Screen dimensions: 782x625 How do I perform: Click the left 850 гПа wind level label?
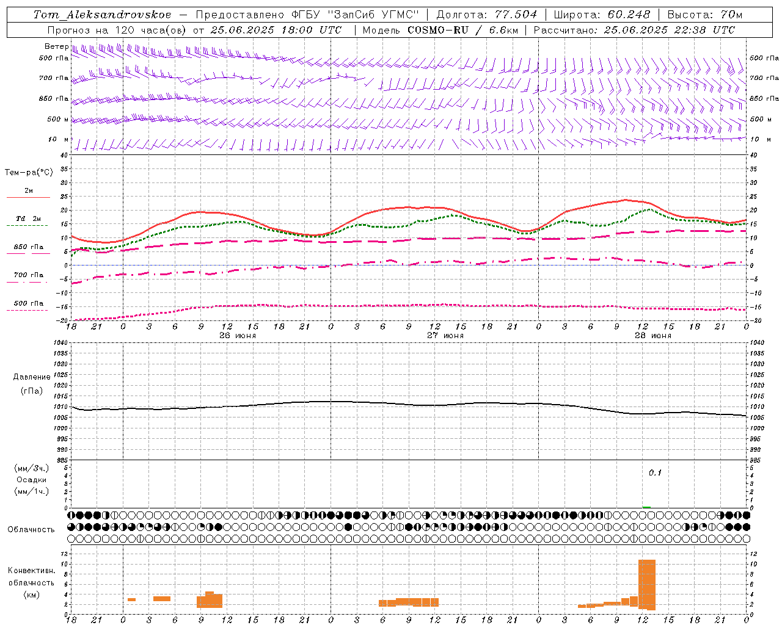[x=54, y=98]
